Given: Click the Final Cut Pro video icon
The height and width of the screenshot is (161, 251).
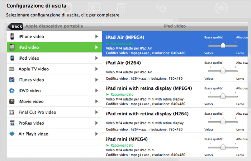Looking at the screenshot, I should 12,112.
